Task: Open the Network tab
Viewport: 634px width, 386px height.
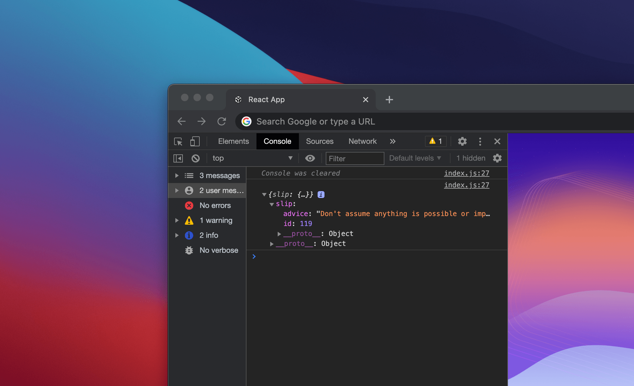Action: (x=363, y=141)
